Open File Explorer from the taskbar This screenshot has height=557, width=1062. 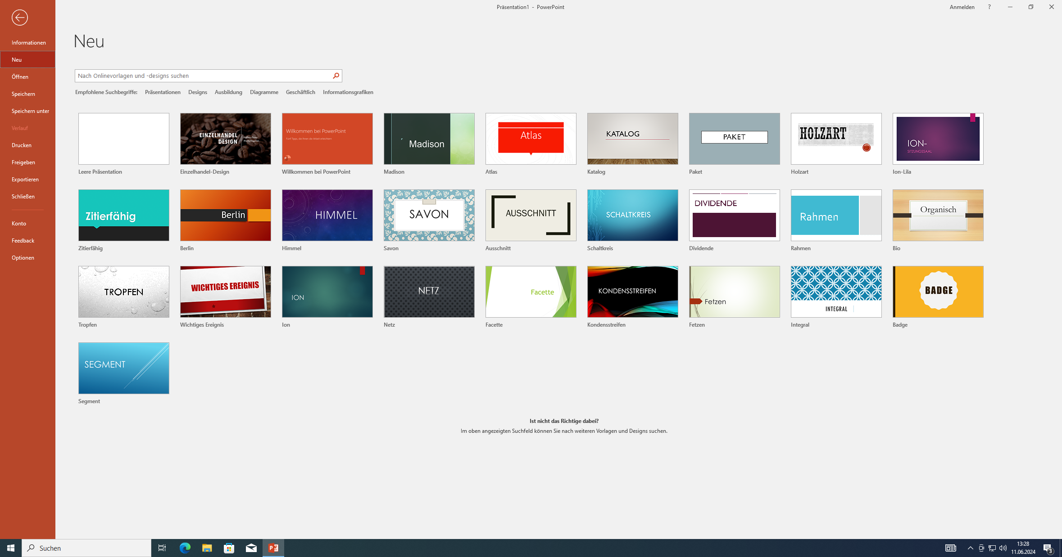[x=207, y=548]
